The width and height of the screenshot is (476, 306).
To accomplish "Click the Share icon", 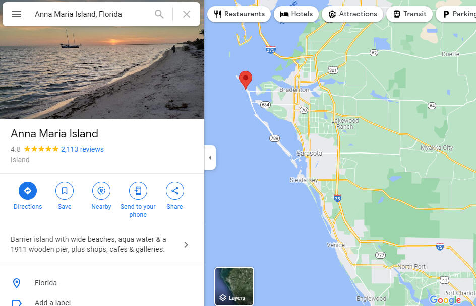I will click(174, 191).
